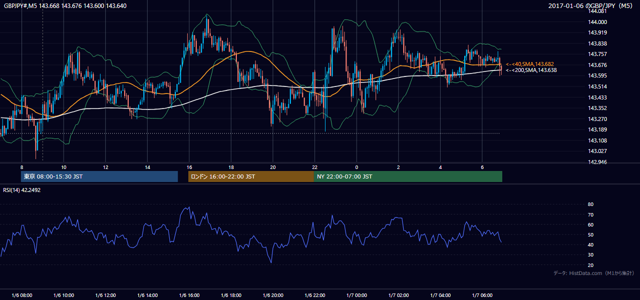This screenshot has height=300, width=640.
Task: Click the 143.027 price axis label
Action: pos(597,151)
